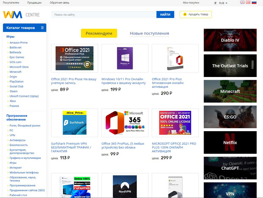Toggle the catalog hamburger menu icon
Screen dimensions: 263x198
42,28
